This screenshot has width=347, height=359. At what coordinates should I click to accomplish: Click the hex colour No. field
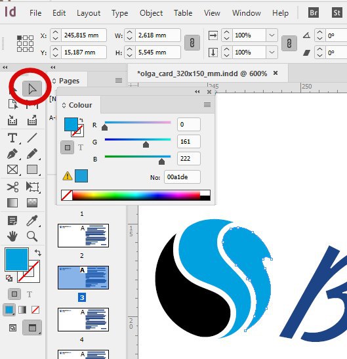182,177
